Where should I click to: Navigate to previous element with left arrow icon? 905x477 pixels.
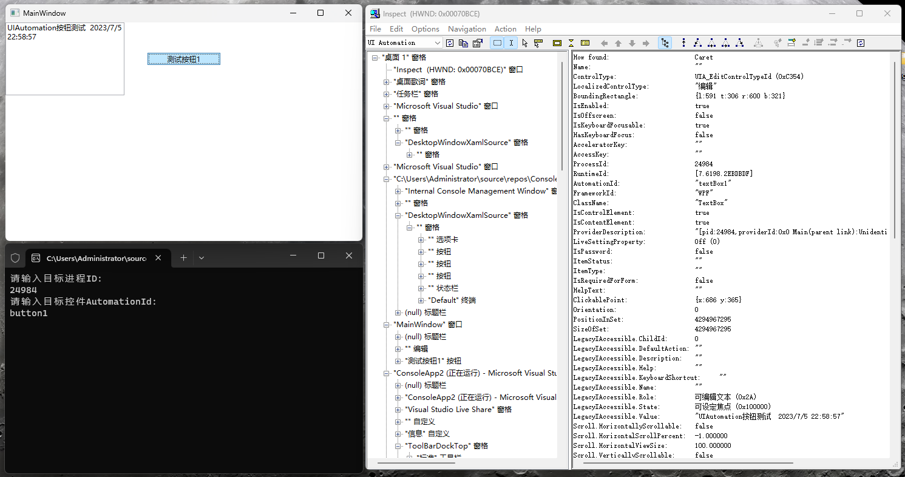(605, 42)
